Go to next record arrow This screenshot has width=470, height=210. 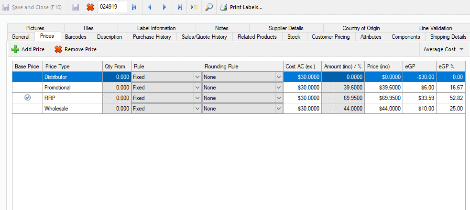click(x=164, y=7)
